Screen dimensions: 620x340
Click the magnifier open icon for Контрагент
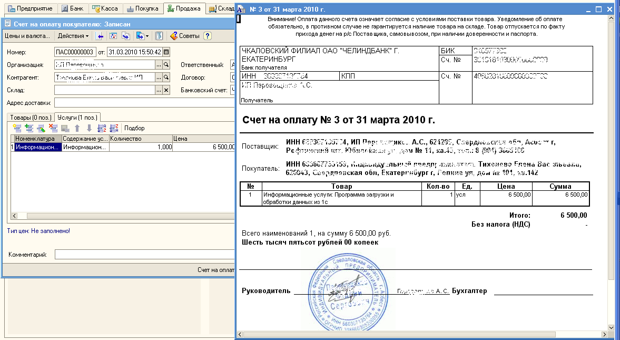click(x=166, y=77)
